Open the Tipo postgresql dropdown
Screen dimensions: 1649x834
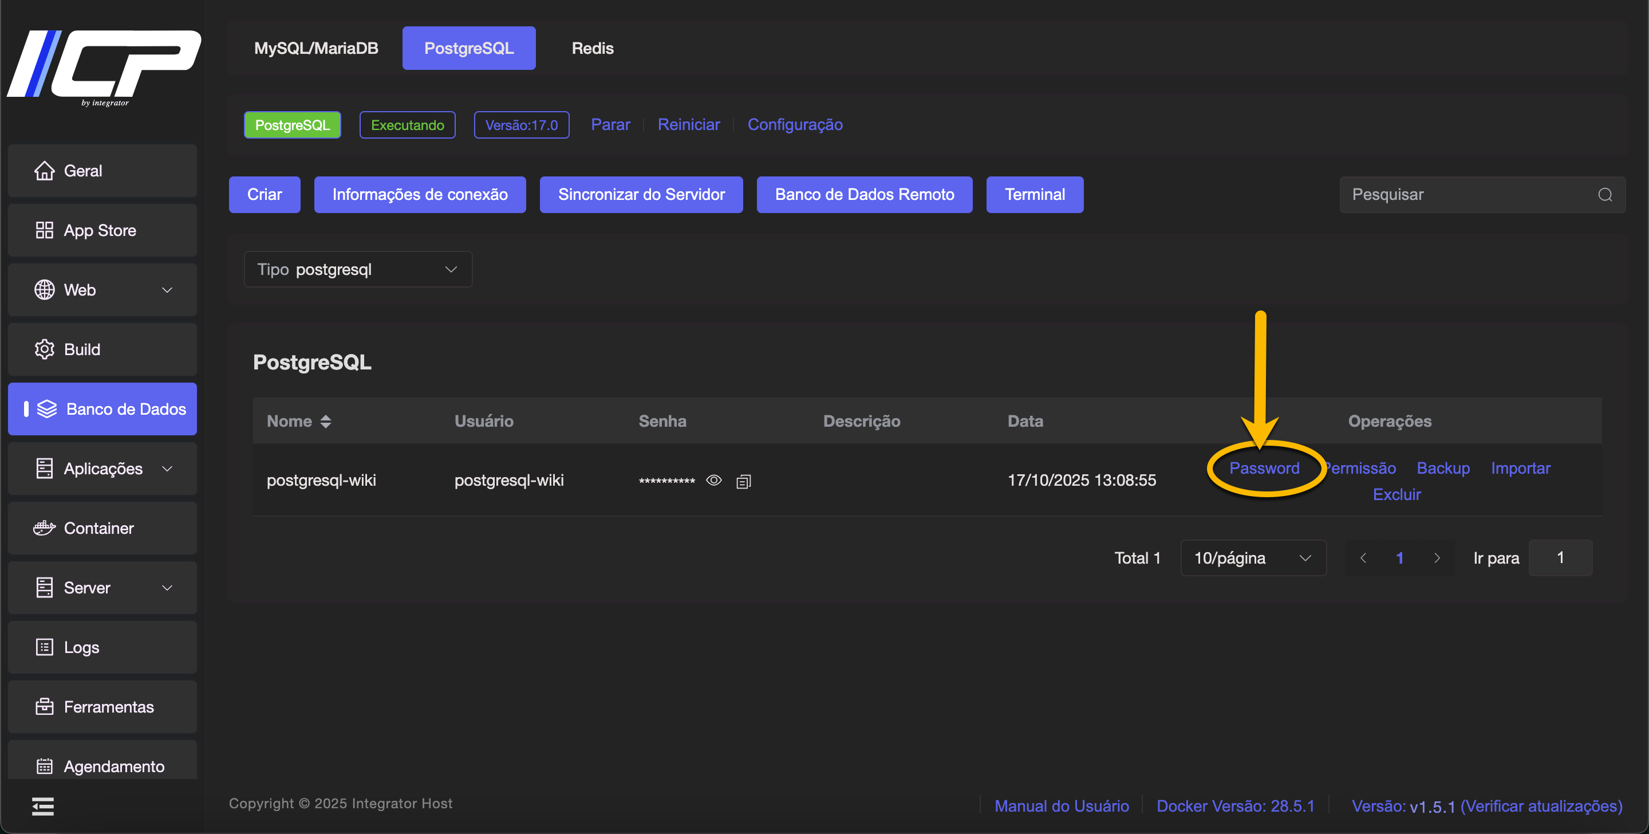[358, 269]
